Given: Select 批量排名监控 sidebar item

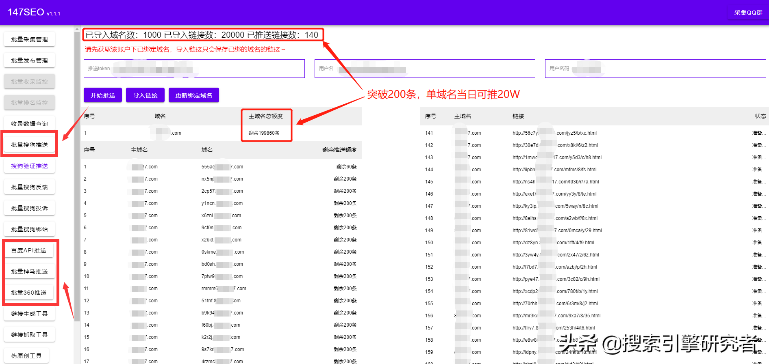Looking at the screenshot, I should click(29, 103).
